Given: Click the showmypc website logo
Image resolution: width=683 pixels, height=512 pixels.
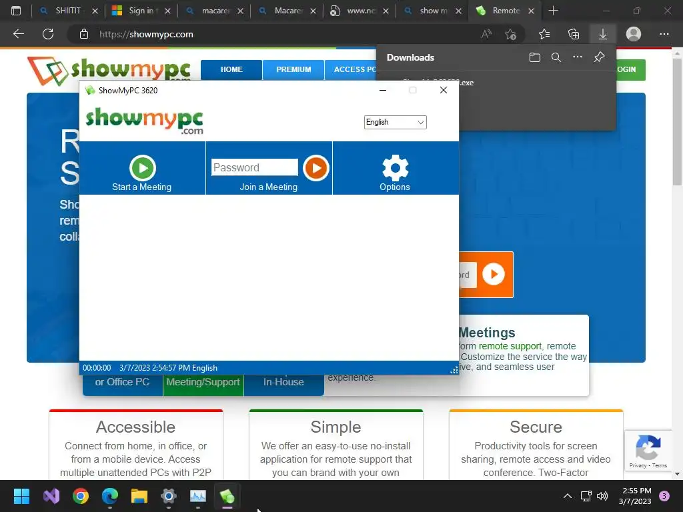Looking at the screenshot, I should [x=109, y=69].
